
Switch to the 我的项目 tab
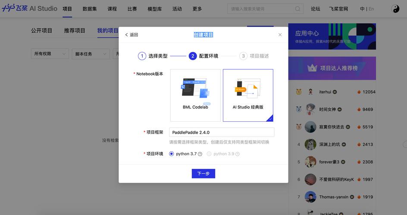click(x=108, y=31)
